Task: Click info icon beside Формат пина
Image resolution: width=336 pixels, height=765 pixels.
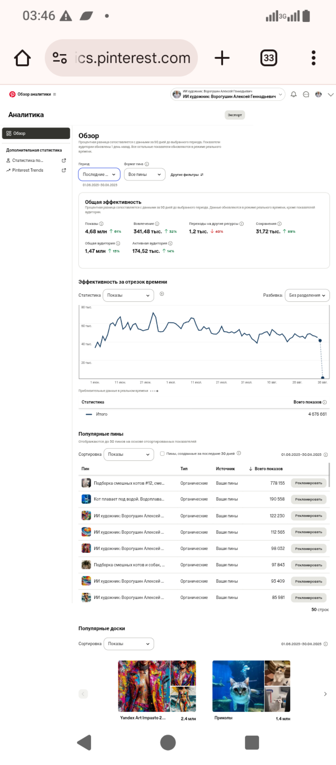Action: 147,164
